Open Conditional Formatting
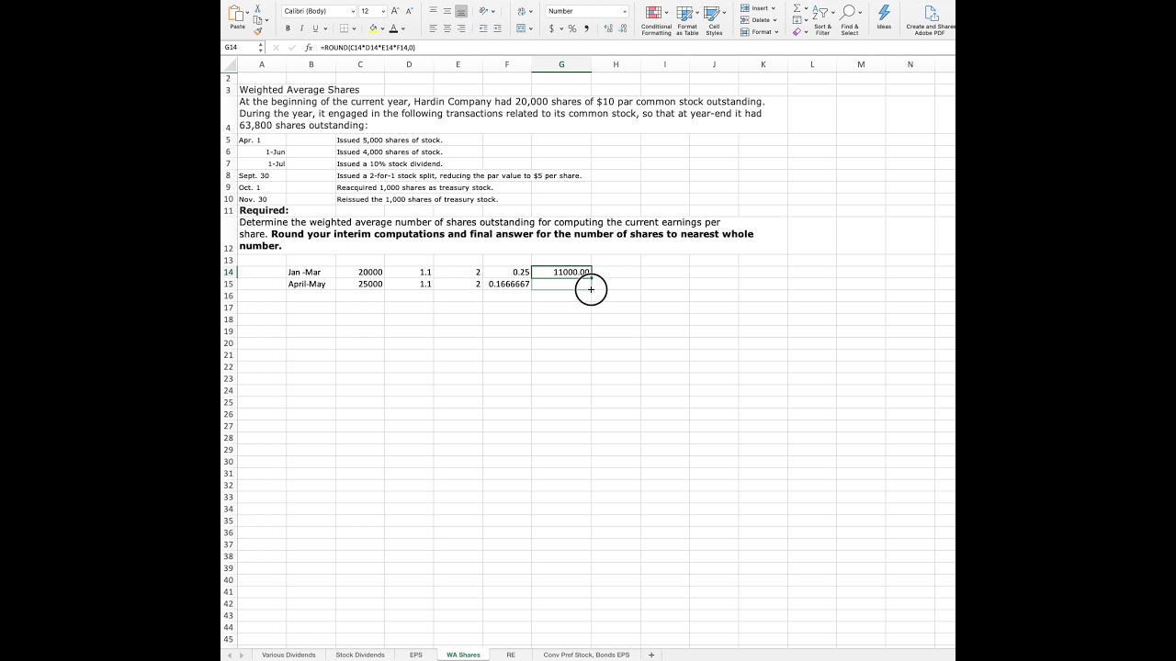Viewport: 1176px width, 661px height. (656, 20)
